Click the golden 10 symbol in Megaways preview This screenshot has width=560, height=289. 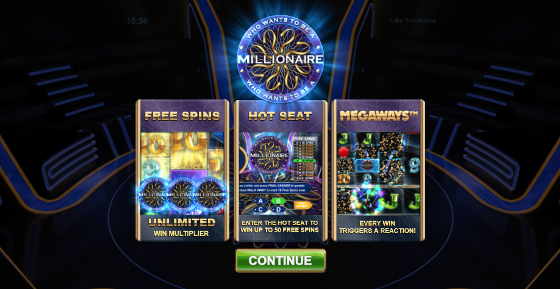click(343, 177)
